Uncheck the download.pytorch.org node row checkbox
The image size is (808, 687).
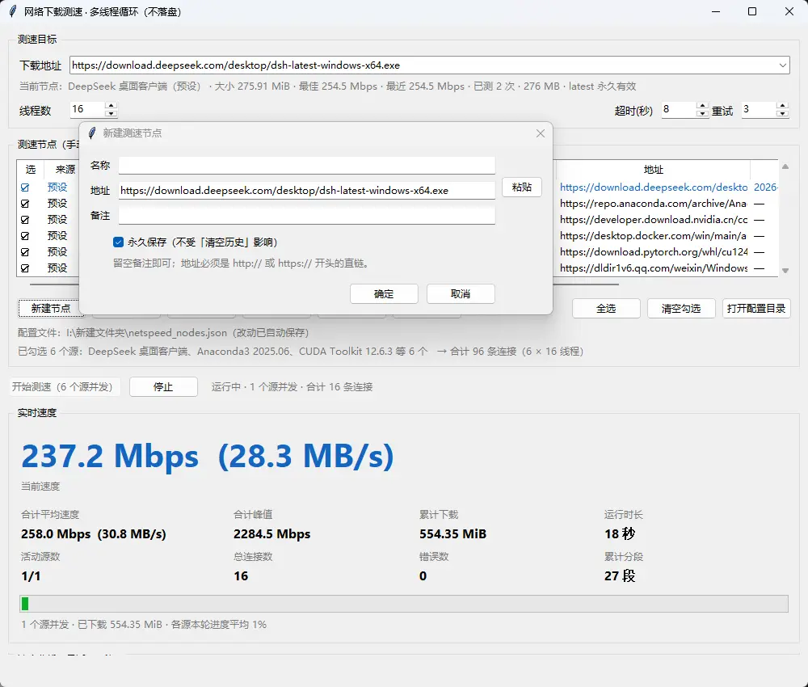coord(25,252)
